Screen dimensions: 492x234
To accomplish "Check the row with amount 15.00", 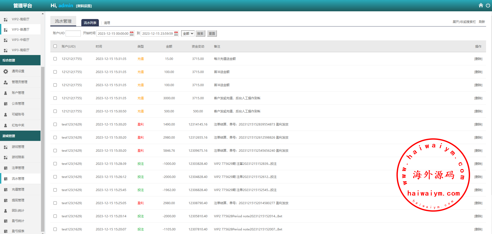I will coord(55,59).
